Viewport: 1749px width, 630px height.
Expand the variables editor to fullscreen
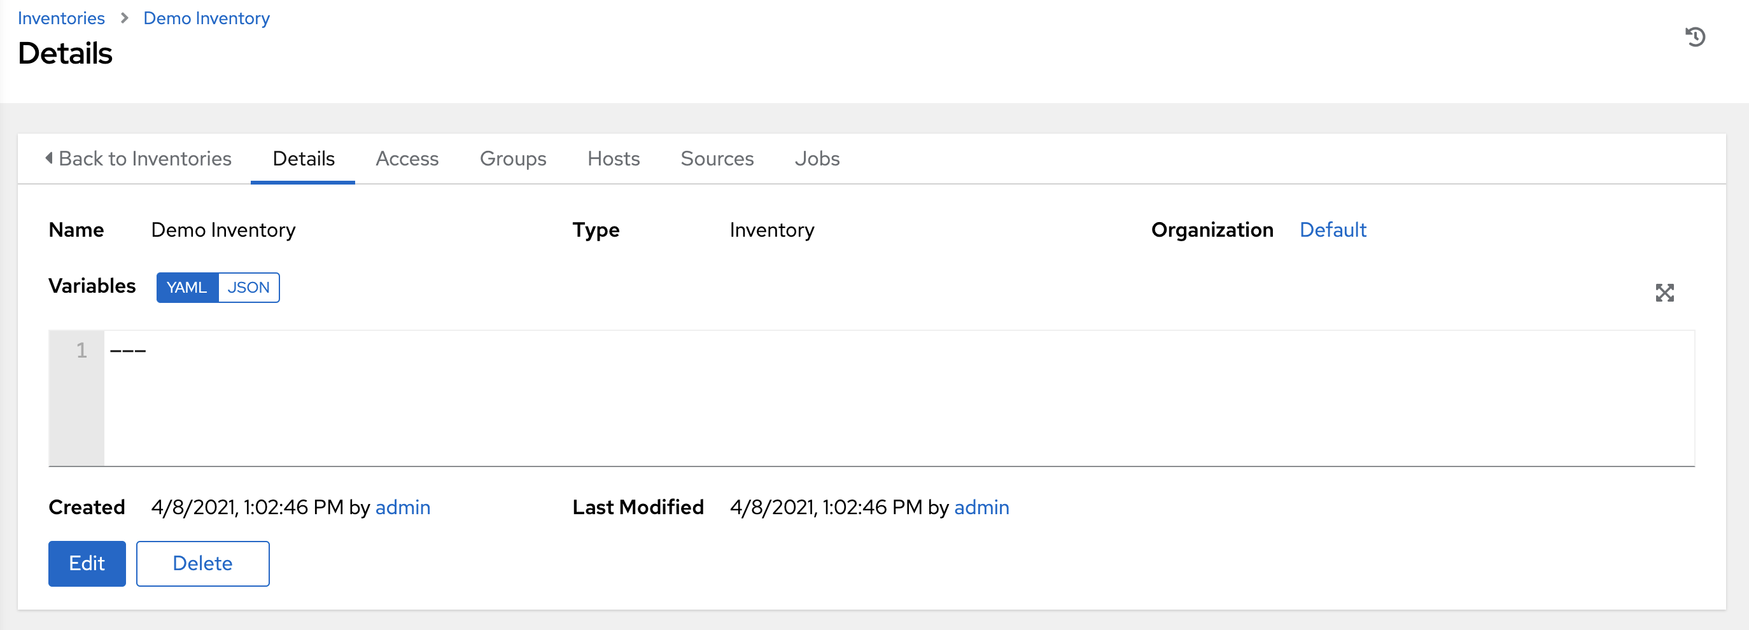1664,293
